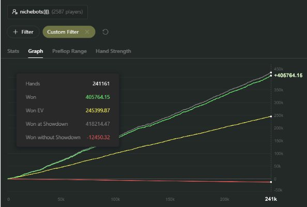Screen dimensions: 307x207
Task: Click the 250k y-axis label
Action: coord(279,115)
